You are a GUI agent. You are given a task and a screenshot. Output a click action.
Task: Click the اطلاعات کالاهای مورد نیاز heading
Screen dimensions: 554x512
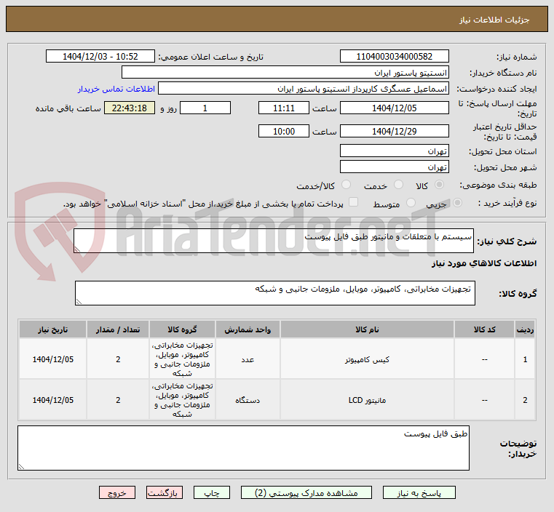tap(484, 263)
